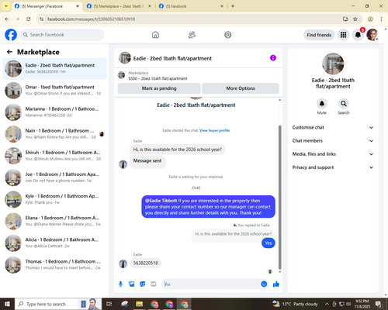Viewport: 388px width, 310px height.
Task: Open Eadie 2bed 1bath conversation
Action: click(x=54, y=68)
